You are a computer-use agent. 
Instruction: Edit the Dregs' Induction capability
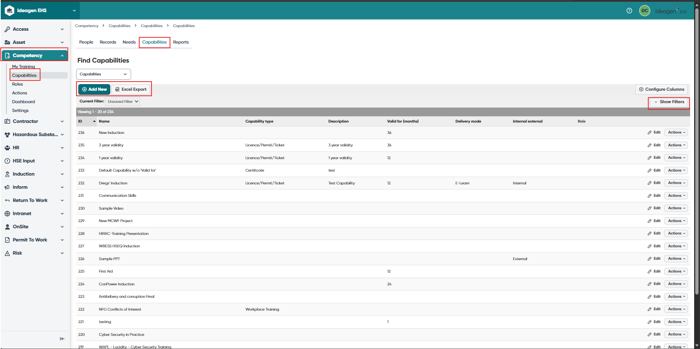(x=654, y=183)
